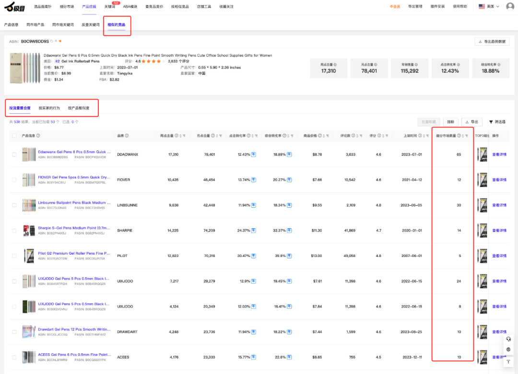Click the help icon next to 品牌 header
Image resolution: width=518 pixels, height=374 pixels.
[127, 136]
